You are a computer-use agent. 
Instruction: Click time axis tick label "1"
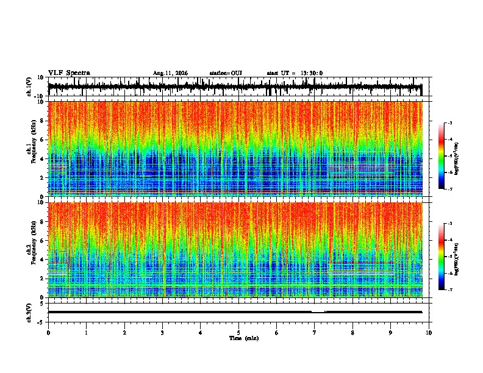click(x=86, y=333)
